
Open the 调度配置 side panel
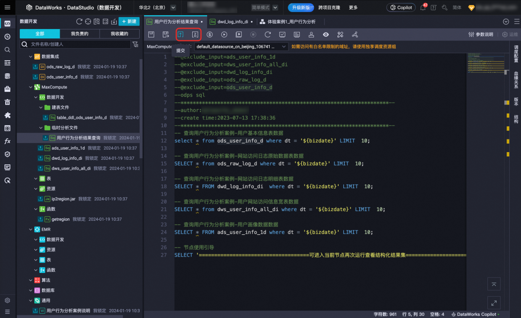click(516, 55)
